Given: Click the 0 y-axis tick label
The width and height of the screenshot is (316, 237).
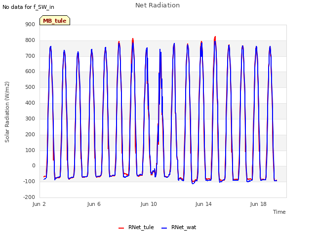Looking at the screenshot, I should coord(34,166).
